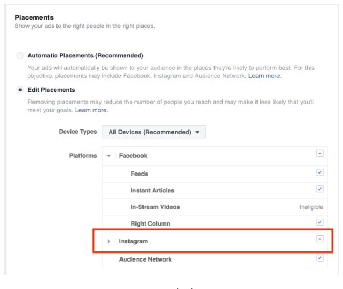Viewport: 343px width, 289px height.
Task: Uncheck the Right Column checkbox
Action: [320, 222]
